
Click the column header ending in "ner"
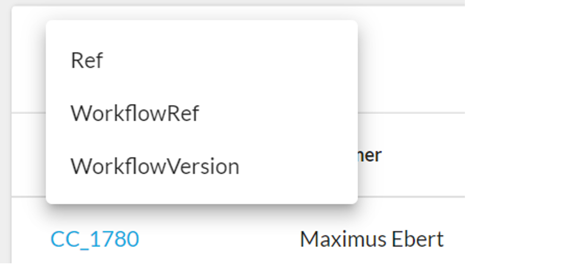point(370,155)
